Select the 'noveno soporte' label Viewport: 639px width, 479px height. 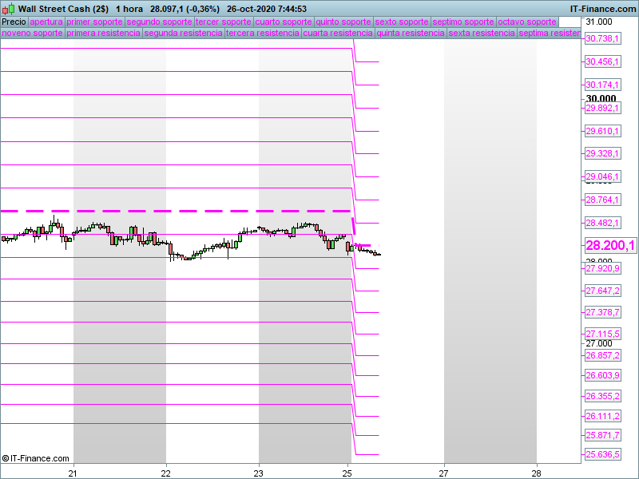point(31,34)
